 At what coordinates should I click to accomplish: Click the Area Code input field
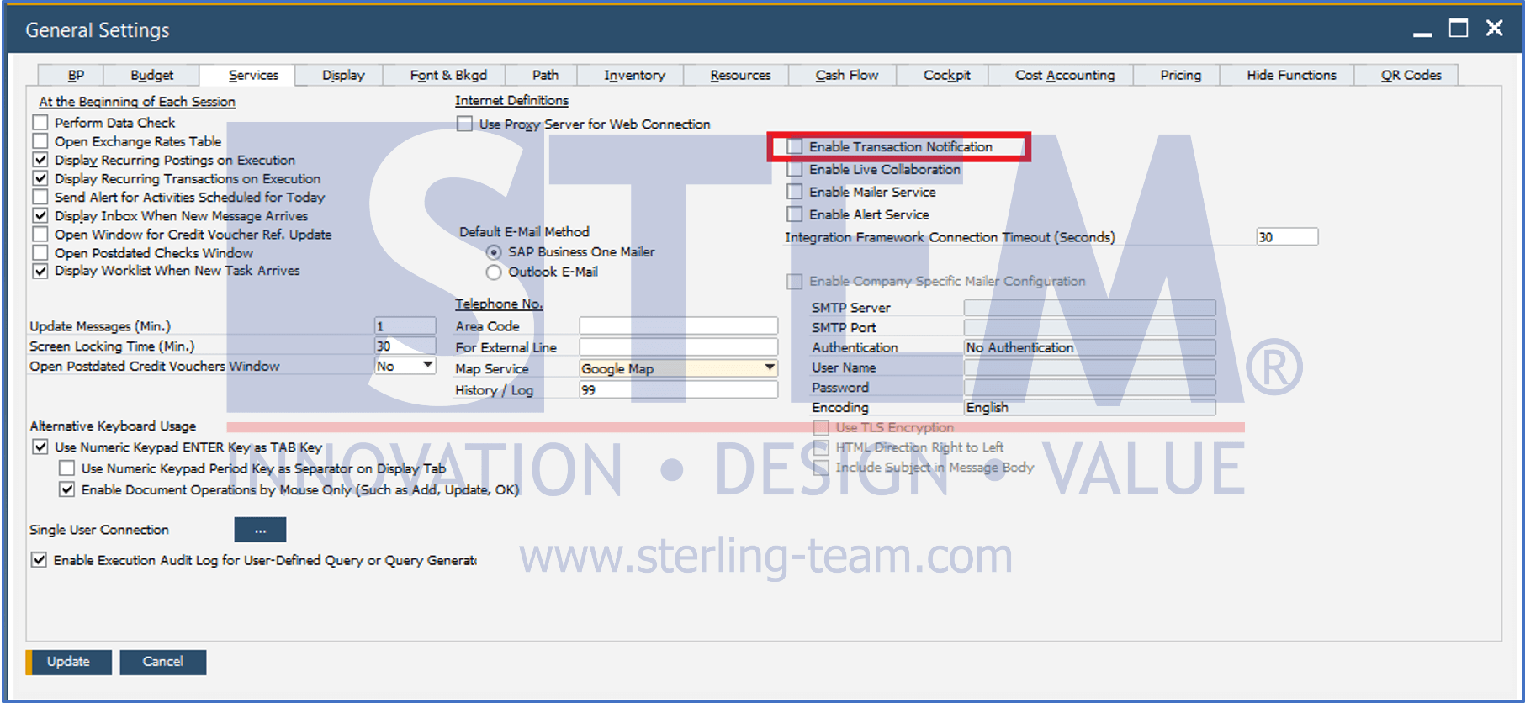click(x=678, y=325)
